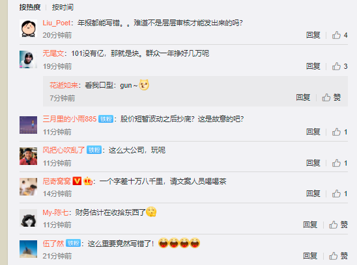Click the 铁粉 badge beside 伍了然
Image resolution: width=357 pixels, height=265 pixels.
pos(74,243)
